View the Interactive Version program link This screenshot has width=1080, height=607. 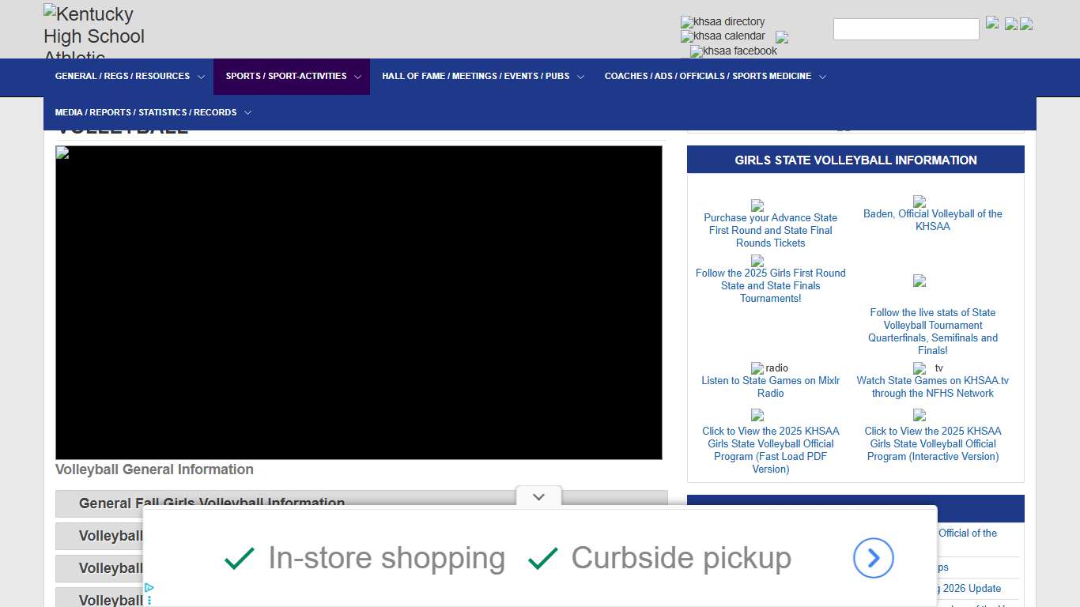933,443
